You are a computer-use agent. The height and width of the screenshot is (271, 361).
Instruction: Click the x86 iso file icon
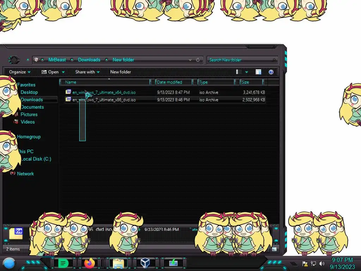68,99
